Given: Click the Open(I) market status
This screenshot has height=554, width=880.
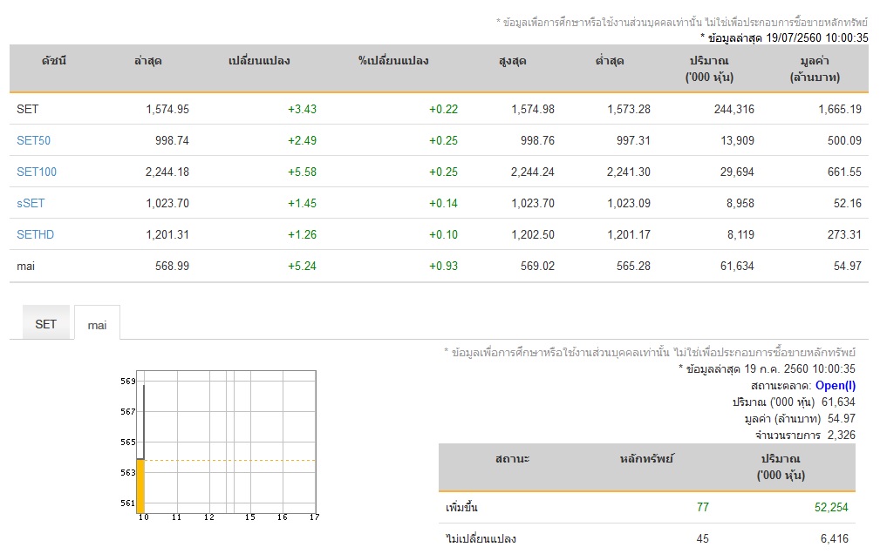Looking at the screenshot, I should (x=836, y=385).
